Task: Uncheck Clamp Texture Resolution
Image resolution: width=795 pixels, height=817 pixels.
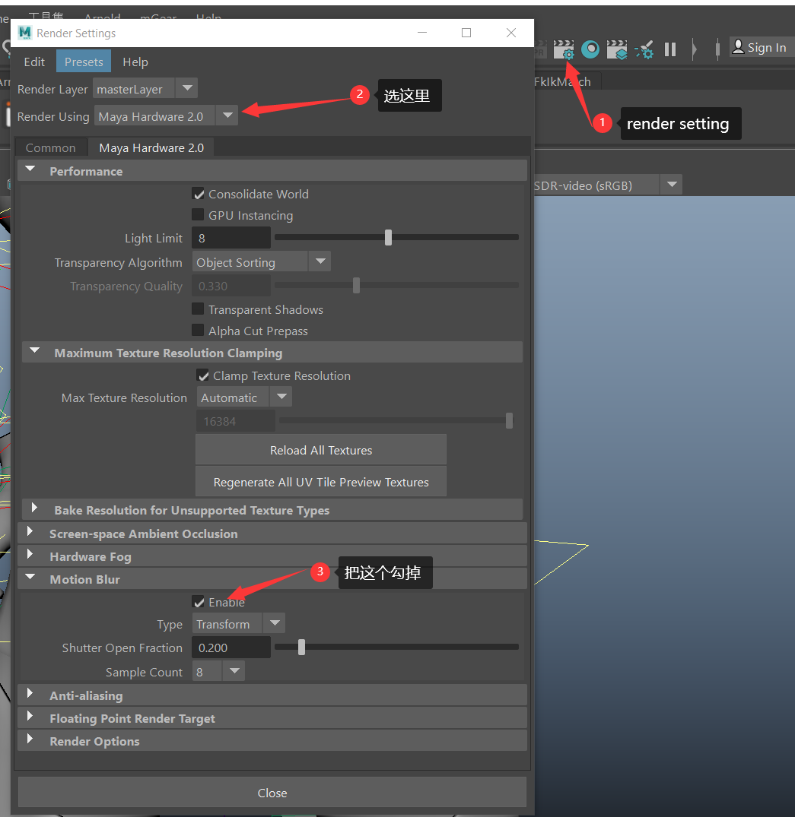Action: pos(203,375)
